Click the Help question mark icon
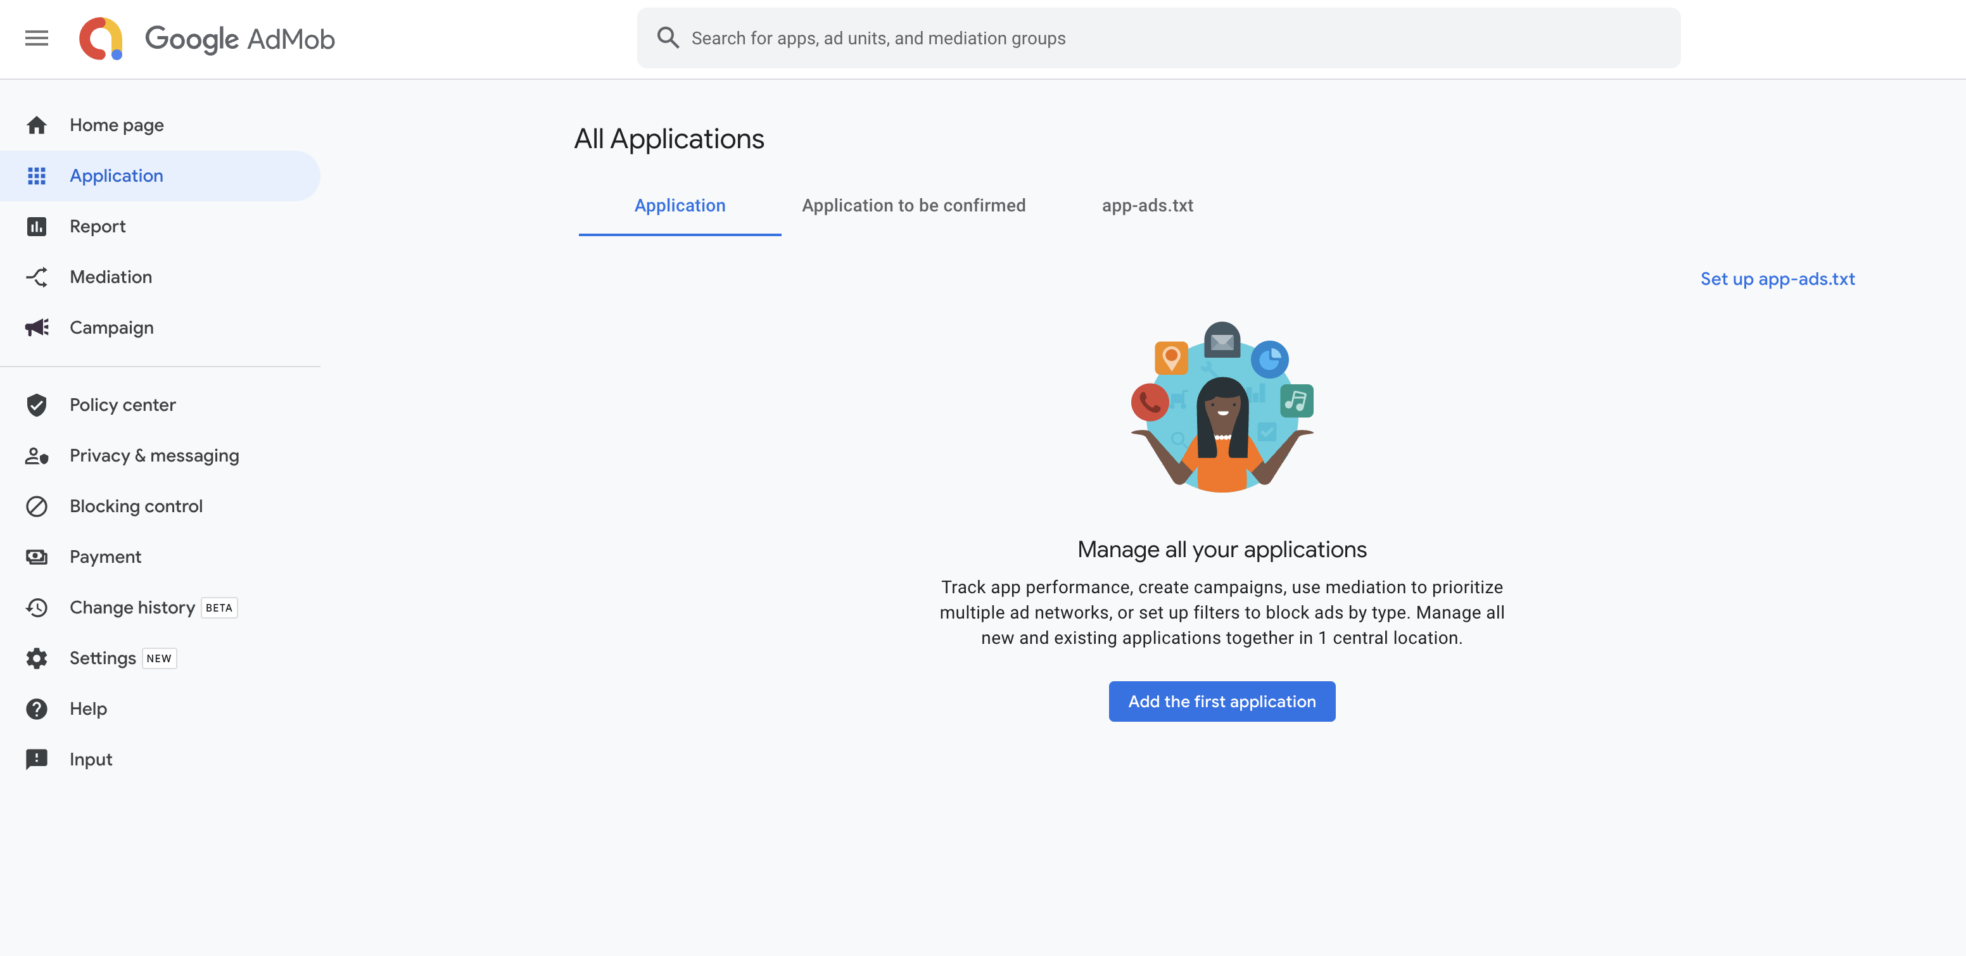The height and width of the screenshot is (956, 1966). (x=36, y=709)
